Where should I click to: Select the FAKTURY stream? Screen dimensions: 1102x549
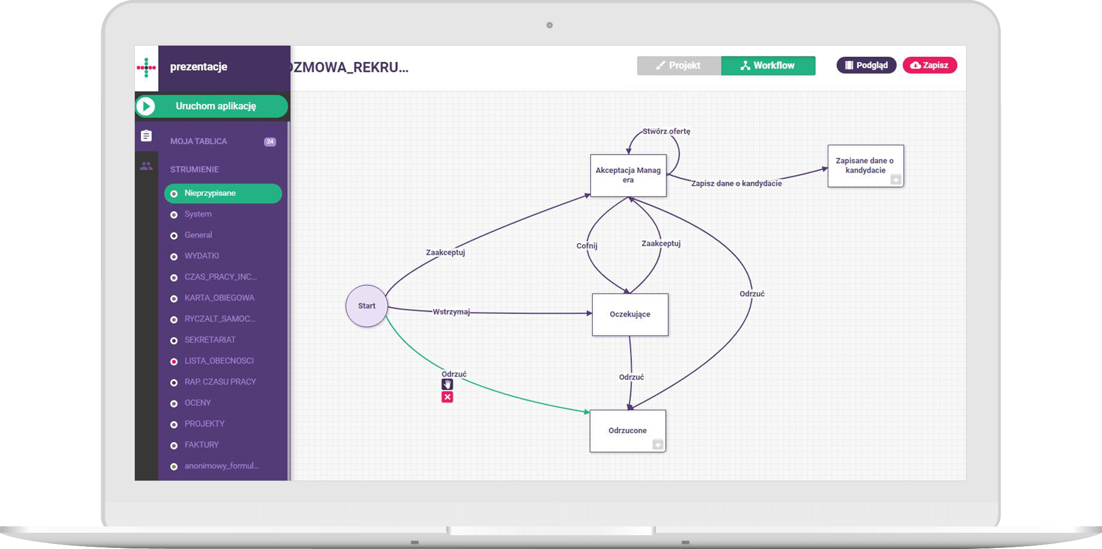[x=202, y=445]
